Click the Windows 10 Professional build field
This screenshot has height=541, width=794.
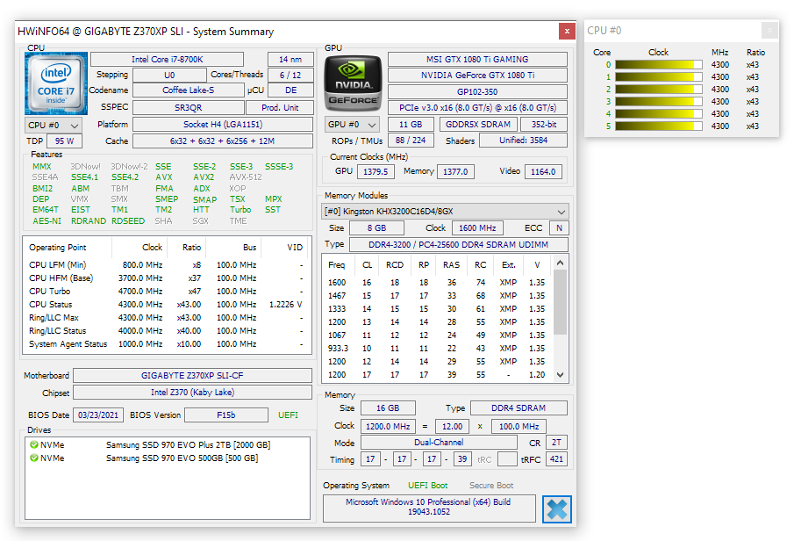(429, 507)
